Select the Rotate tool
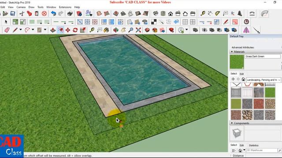 click(x=75, y=30)
